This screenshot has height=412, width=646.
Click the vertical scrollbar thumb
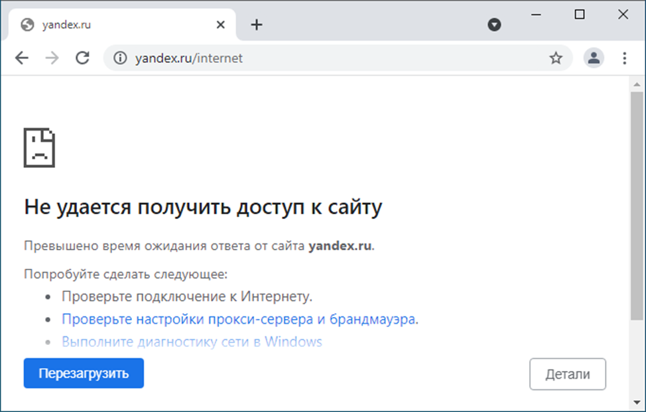pos(637,206)
